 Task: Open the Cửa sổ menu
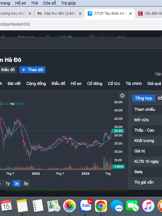pos(49,3)
